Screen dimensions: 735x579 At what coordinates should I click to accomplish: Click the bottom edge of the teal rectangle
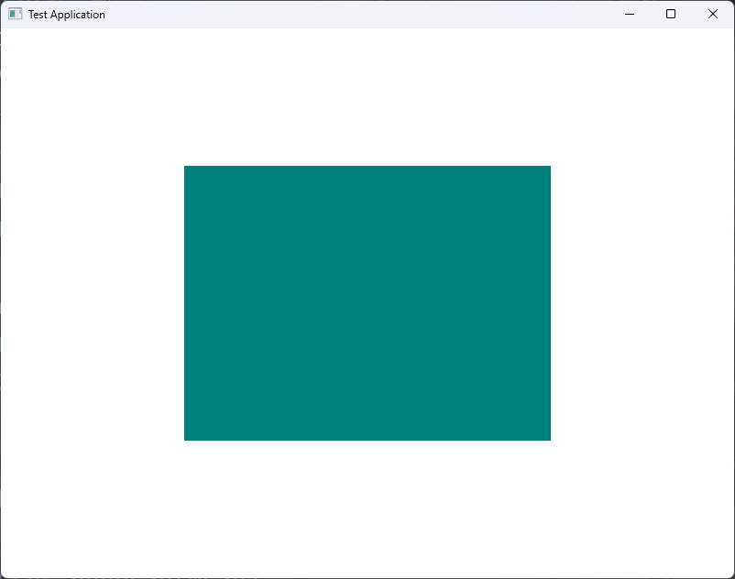[x=367, y=440]
